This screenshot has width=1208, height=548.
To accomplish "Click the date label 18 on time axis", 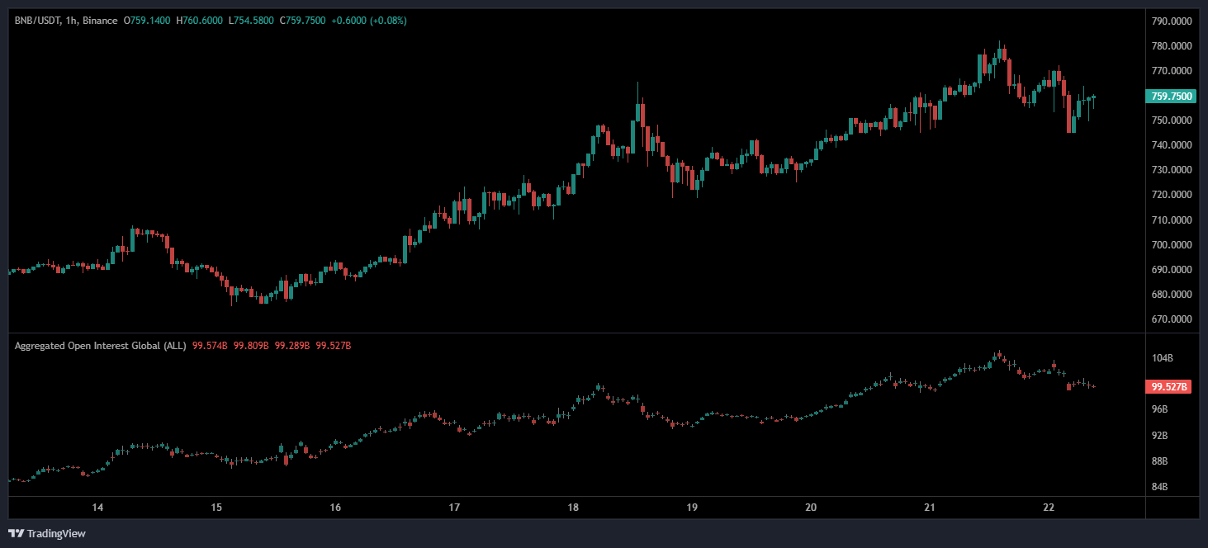I will pos(573,507).
